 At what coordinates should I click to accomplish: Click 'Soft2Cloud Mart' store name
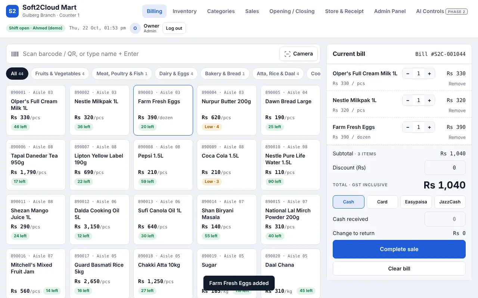(x=49, y=7)
